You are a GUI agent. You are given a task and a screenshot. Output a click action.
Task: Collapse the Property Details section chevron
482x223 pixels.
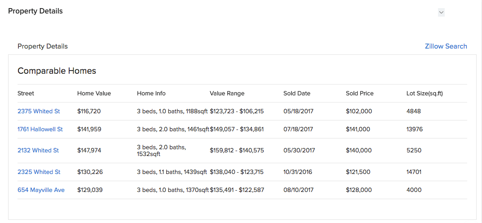click(x=441, y=13)
